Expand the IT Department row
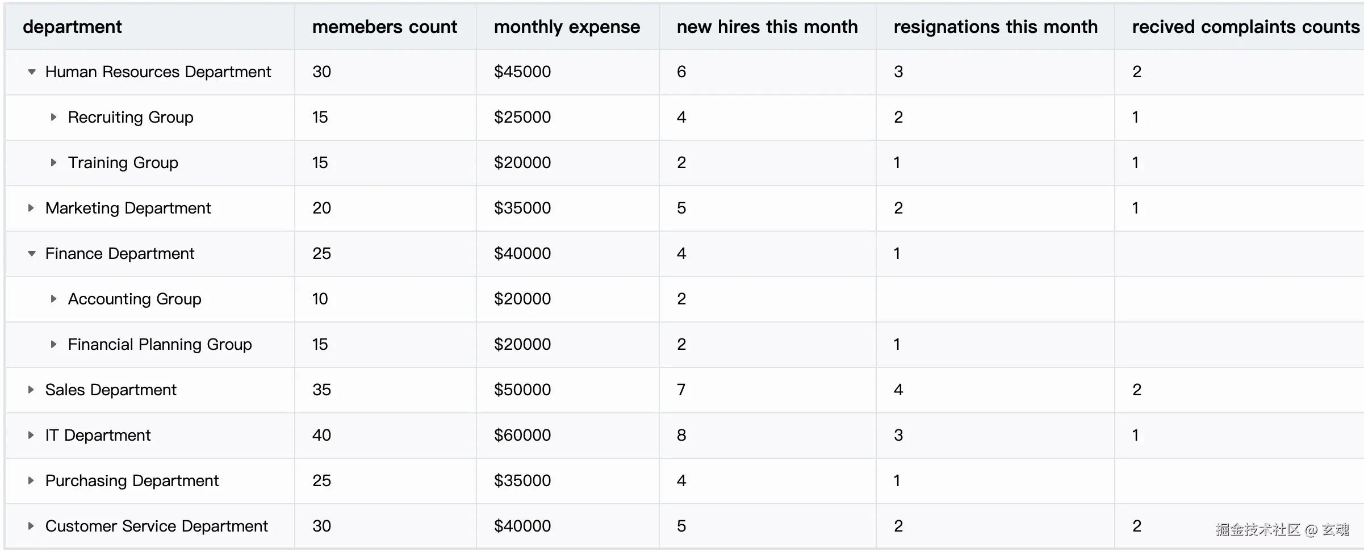The width and height of the screenshot is (1364, 552). tap(31, 436)
